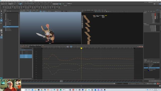Pick the Paint Selection tool
161x91 pixels.
(x=2, y=16)
